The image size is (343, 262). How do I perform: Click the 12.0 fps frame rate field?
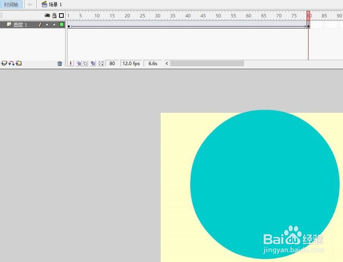point(131,63)
